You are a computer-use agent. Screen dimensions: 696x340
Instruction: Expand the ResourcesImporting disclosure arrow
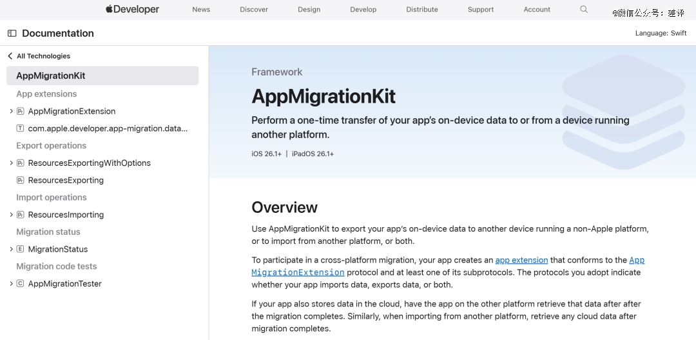[11, 215]
